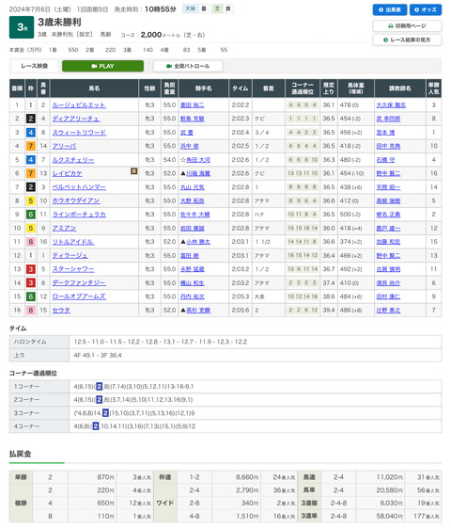Open the 全周パトロール patrol video
This screenshot has width=451, height=528.
pos(188,66)
